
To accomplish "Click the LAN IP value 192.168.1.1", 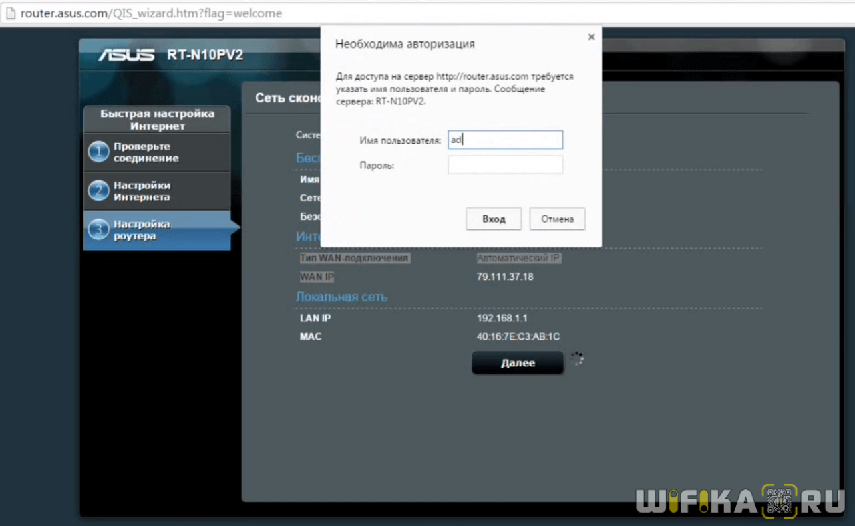I will (x=502, y=318).
